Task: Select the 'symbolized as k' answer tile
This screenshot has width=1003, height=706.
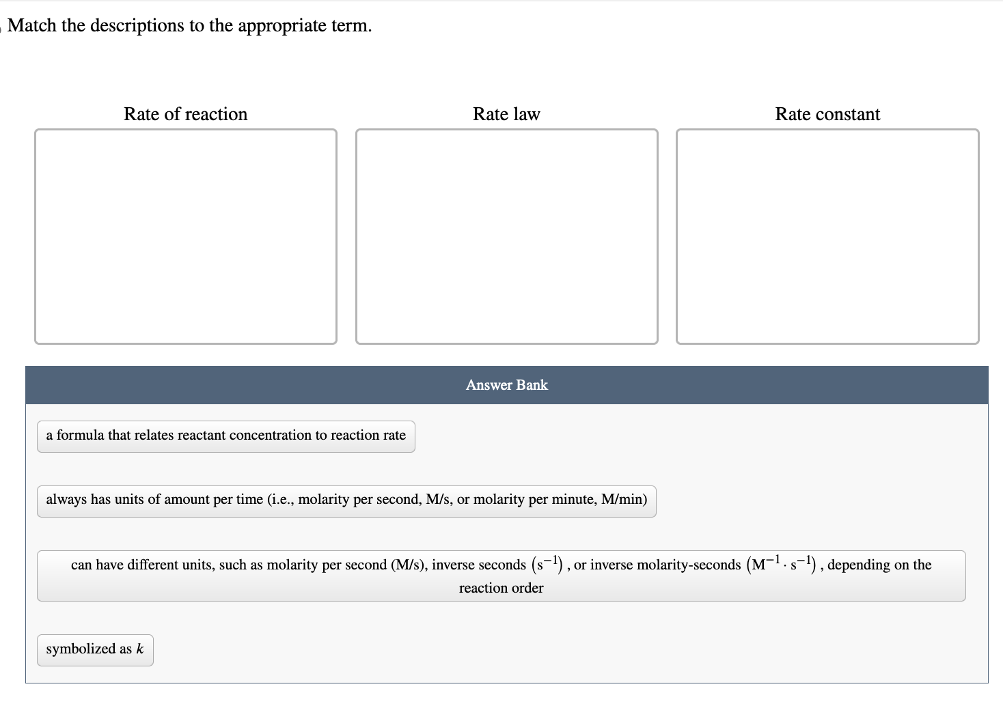Action: click(95, 650)
